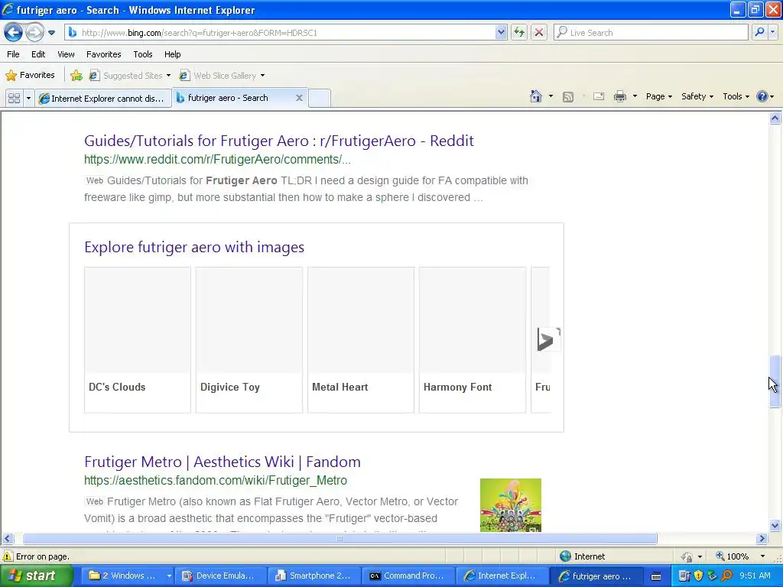Refresh the page with the green arrows icon

(519, 33)
